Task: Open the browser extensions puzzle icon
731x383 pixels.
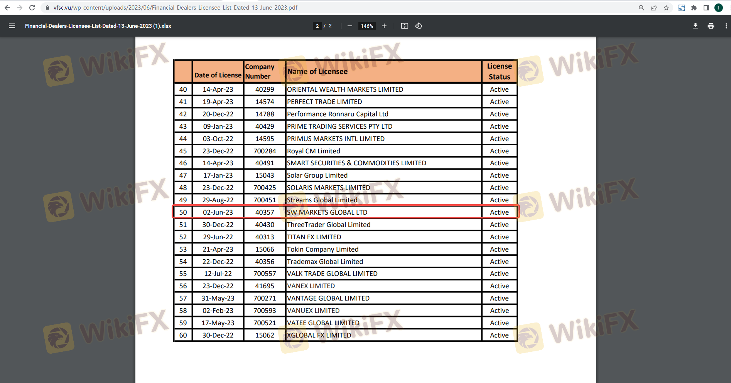Action: (694, 8)
